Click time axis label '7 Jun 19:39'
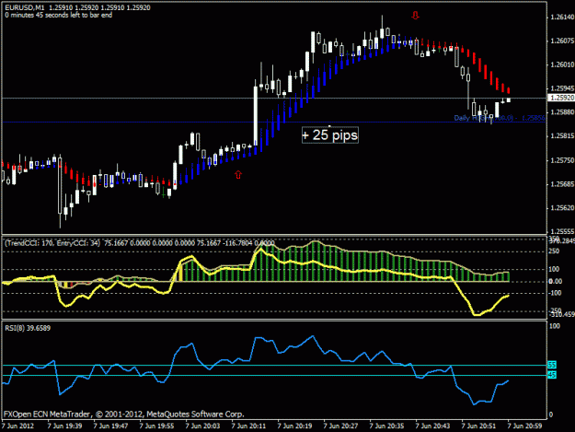575x432 pixels. (65, 426)
